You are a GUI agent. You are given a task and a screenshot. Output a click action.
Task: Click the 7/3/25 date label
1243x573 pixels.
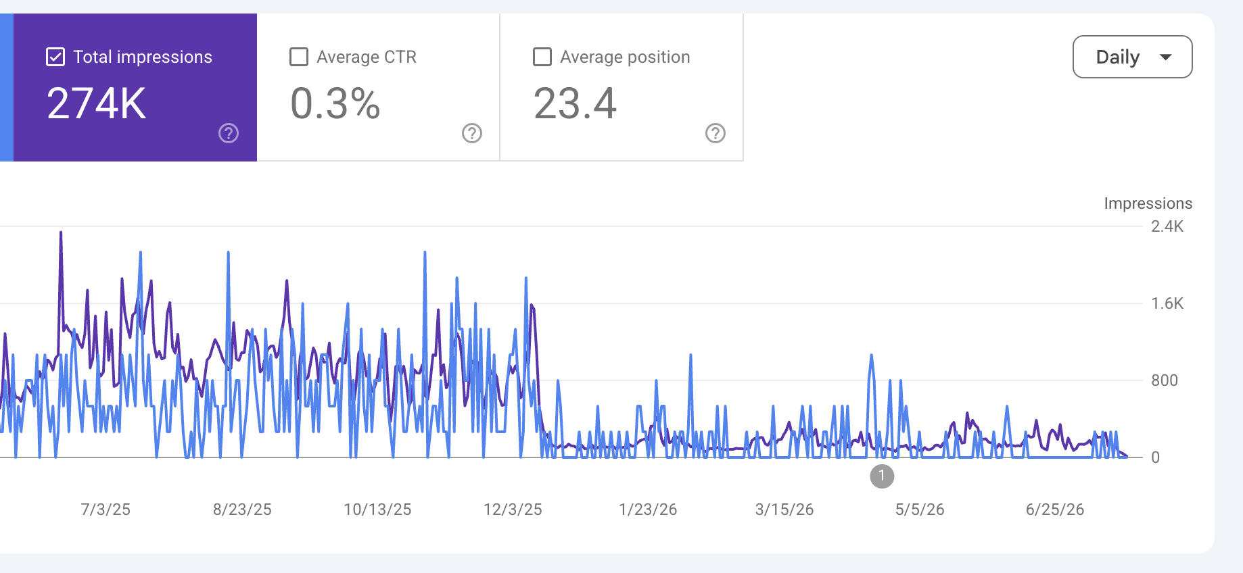coord(105,509)
